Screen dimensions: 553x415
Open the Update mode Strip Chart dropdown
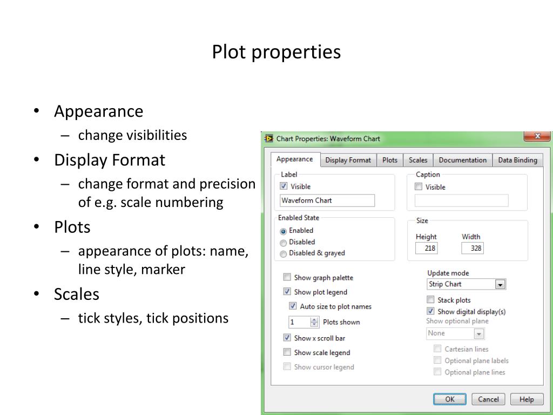(466, 284)
